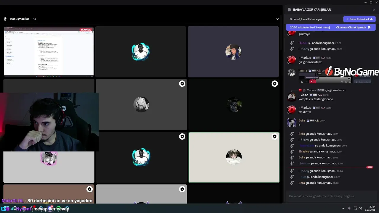The width and height of the screenshot is (379, 213).
Task: Click the Flory speaker notification at 20:20
Action: tap(321, 171)
